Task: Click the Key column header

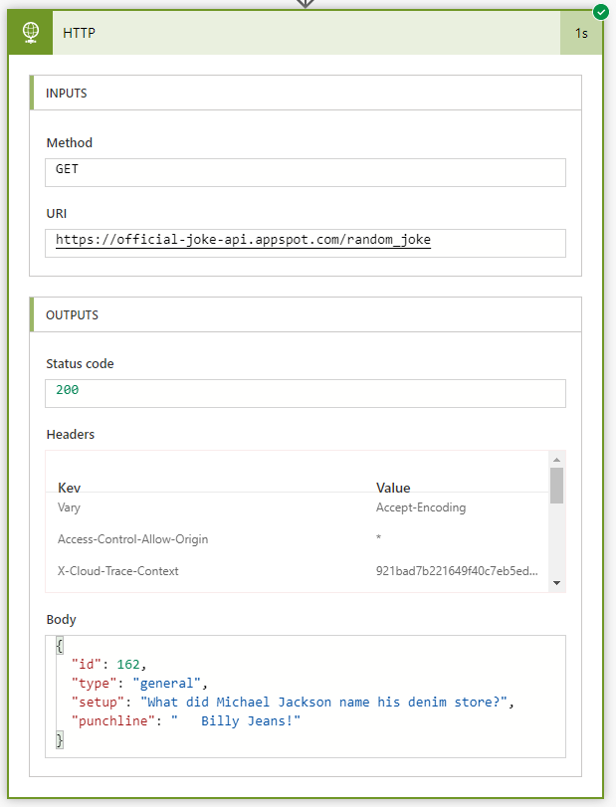Action: 69,488
